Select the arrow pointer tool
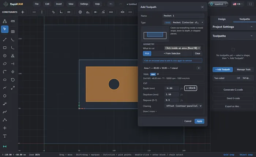This screenshot has width=256, height=157. (x=5, y=29)
